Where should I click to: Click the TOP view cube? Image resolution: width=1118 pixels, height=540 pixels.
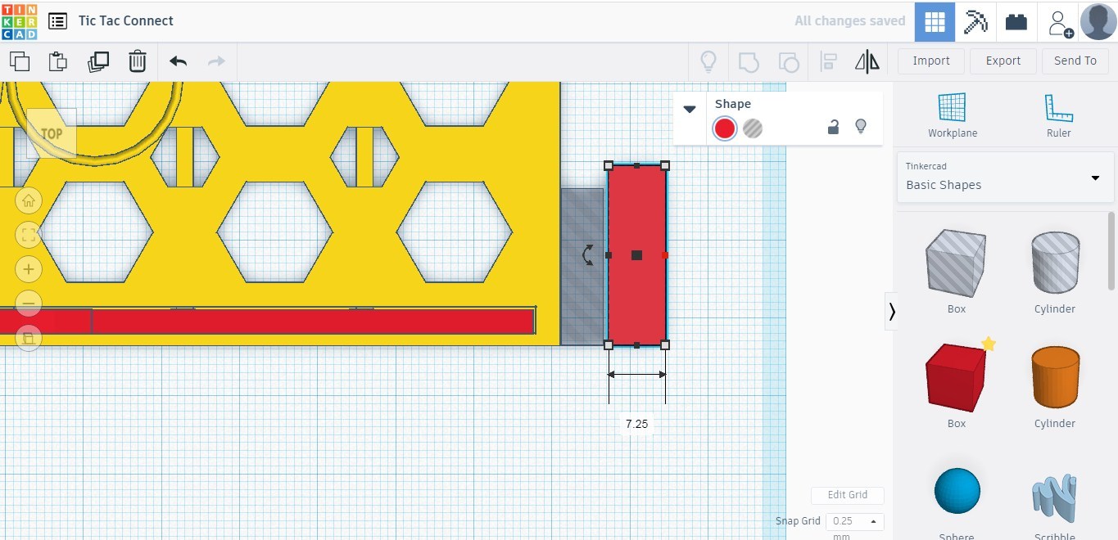[52, 133]
